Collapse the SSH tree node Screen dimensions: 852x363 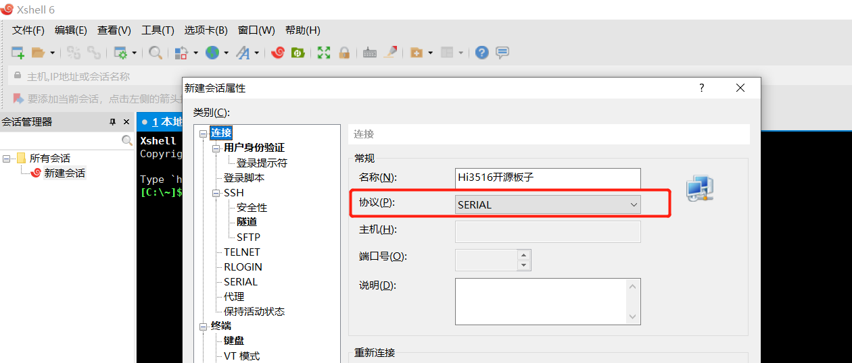(216, 193)
